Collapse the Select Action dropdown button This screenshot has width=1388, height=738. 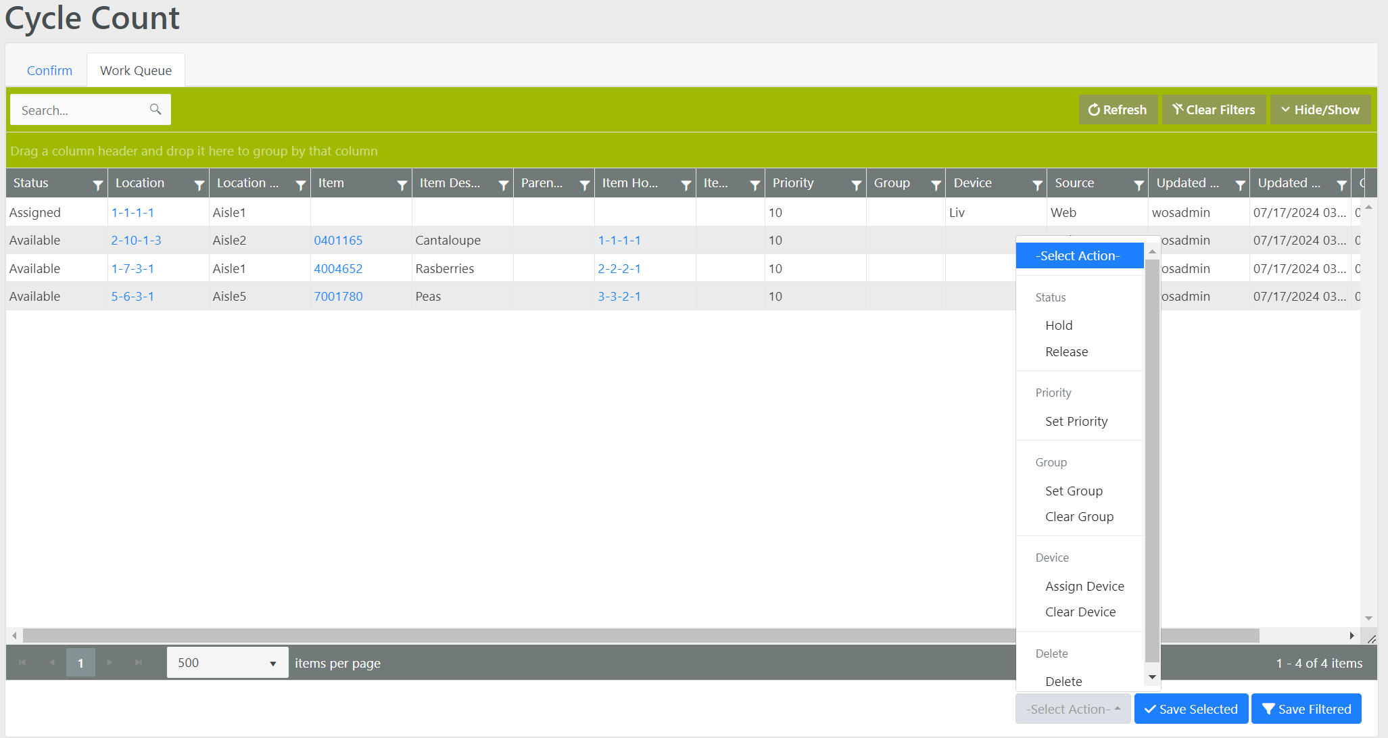1072,709
